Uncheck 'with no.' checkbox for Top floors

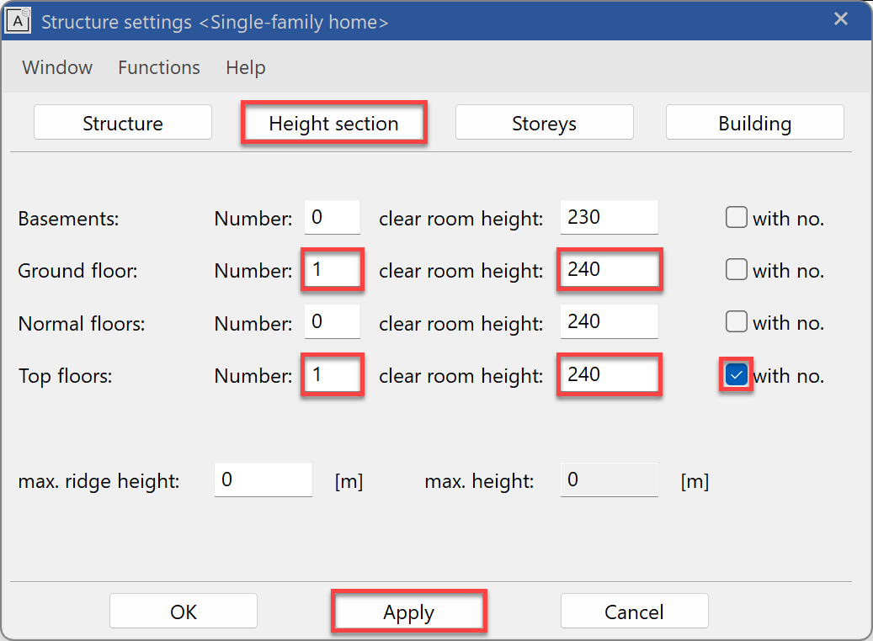click(737, 375)
